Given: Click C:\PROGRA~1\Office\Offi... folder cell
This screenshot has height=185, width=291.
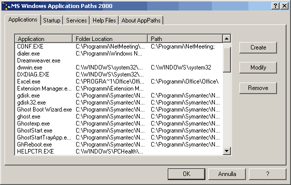Looking at the screenshot, I should [x=110, y=81].
